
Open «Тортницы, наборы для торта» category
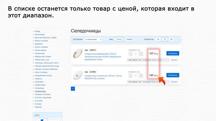click(x=47, y=63)
